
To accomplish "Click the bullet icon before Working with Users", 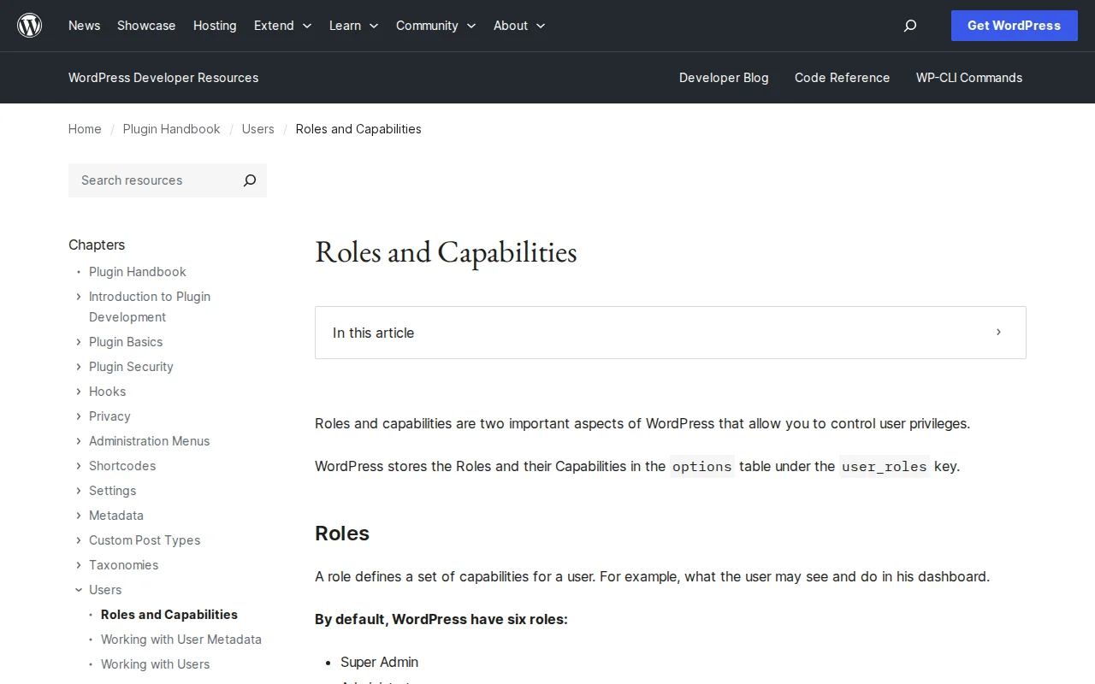I will point(91,664).
